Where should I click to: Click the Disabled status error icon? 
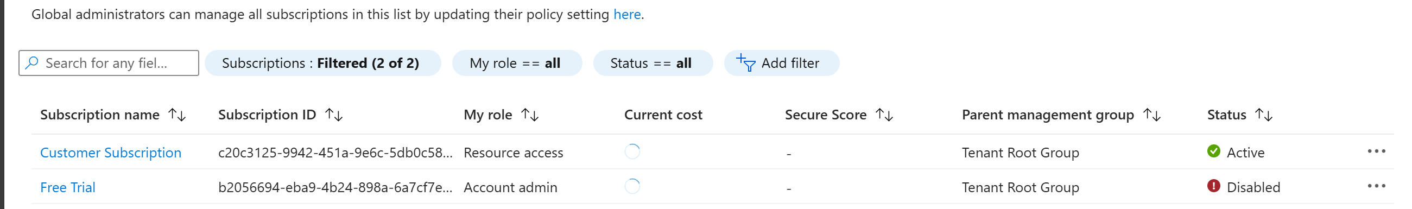pos(1213,186)
